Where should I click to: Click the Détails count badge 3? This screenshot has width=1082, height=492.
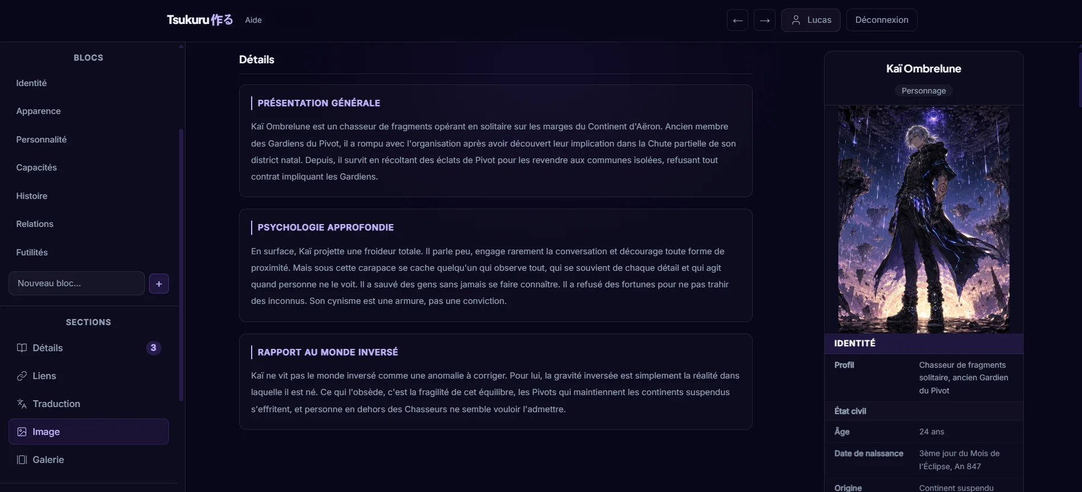click(x=154, y=348)
